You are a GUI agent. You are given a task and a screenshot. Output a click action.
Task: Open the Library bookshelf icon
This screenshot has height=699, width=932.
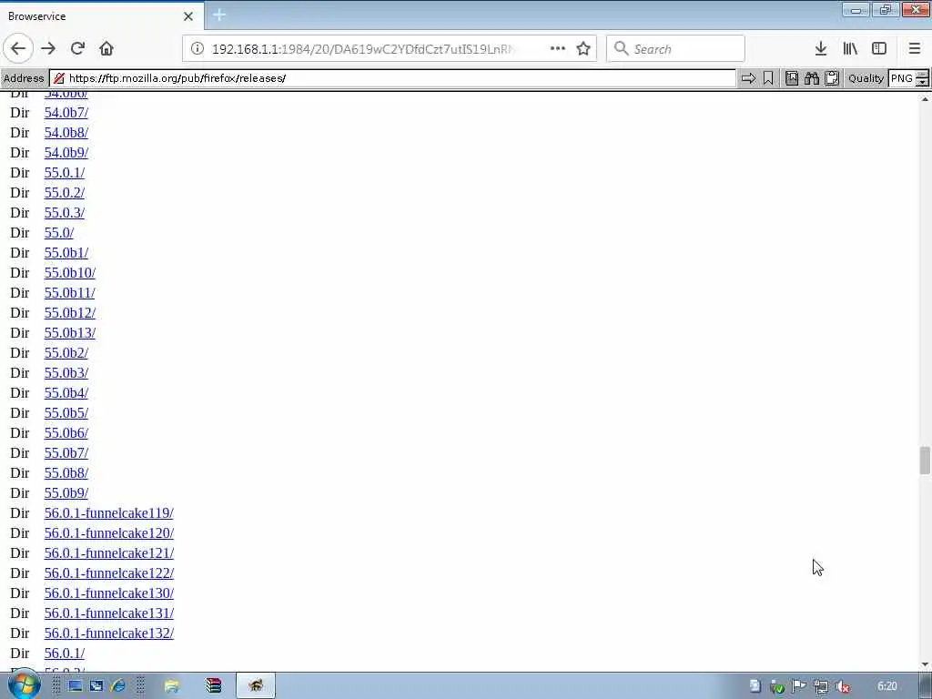850,48
